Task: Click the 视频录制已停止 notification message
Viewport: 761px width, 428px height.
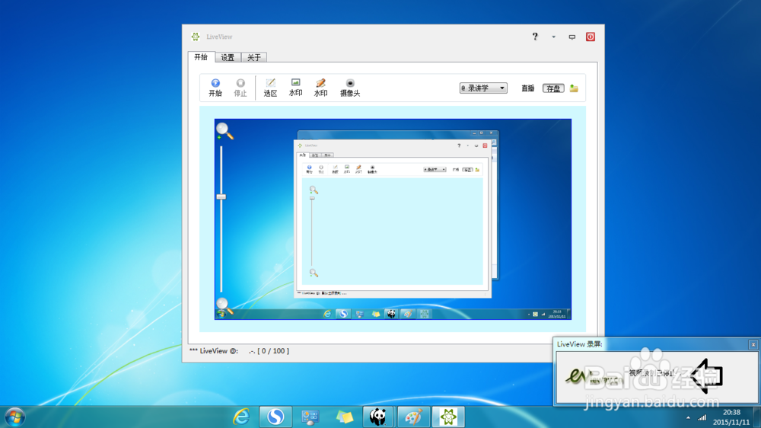Action: pos(652,373)
